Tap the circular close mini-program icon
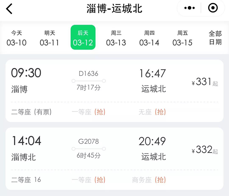 pos(213,9)
